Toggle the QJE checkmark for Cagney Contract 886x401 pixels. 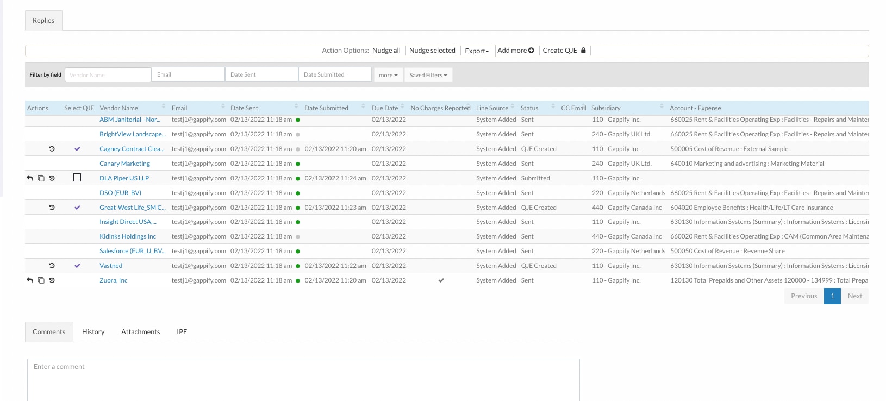click(77, 149)
